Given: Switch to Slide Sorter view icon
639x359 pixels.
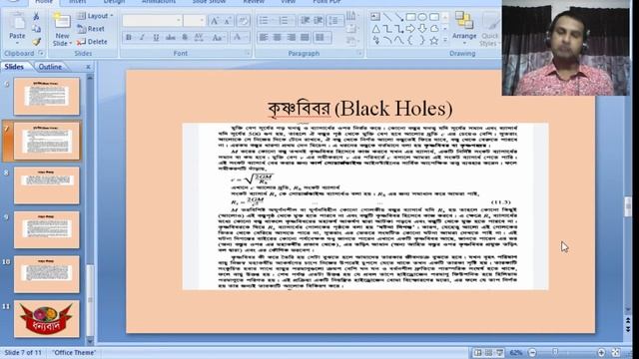Looking at the screenshot, I should [x=488, y=352].
